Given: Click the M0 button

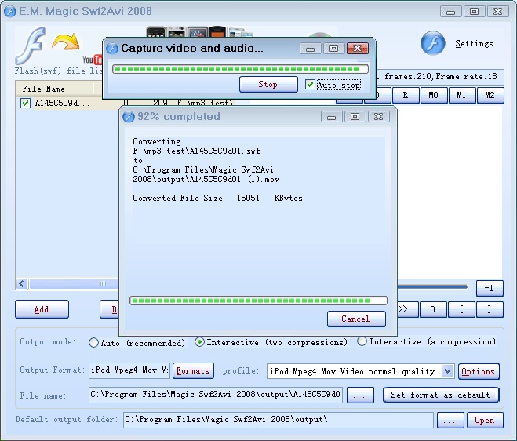Looking at the screenshot, I should pos(433,95).
